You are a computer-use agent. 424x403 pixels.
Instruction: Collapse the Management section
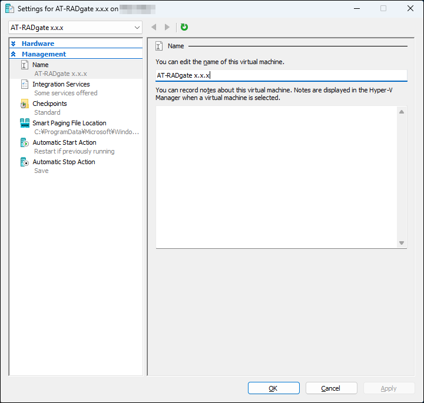coord(44,54)
